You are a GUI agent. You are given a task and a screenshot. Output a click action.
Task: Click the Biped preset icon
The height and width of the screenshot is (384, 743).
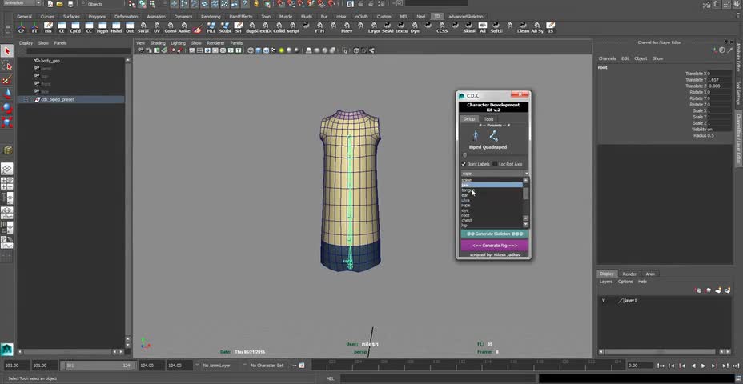coord(475,135)
